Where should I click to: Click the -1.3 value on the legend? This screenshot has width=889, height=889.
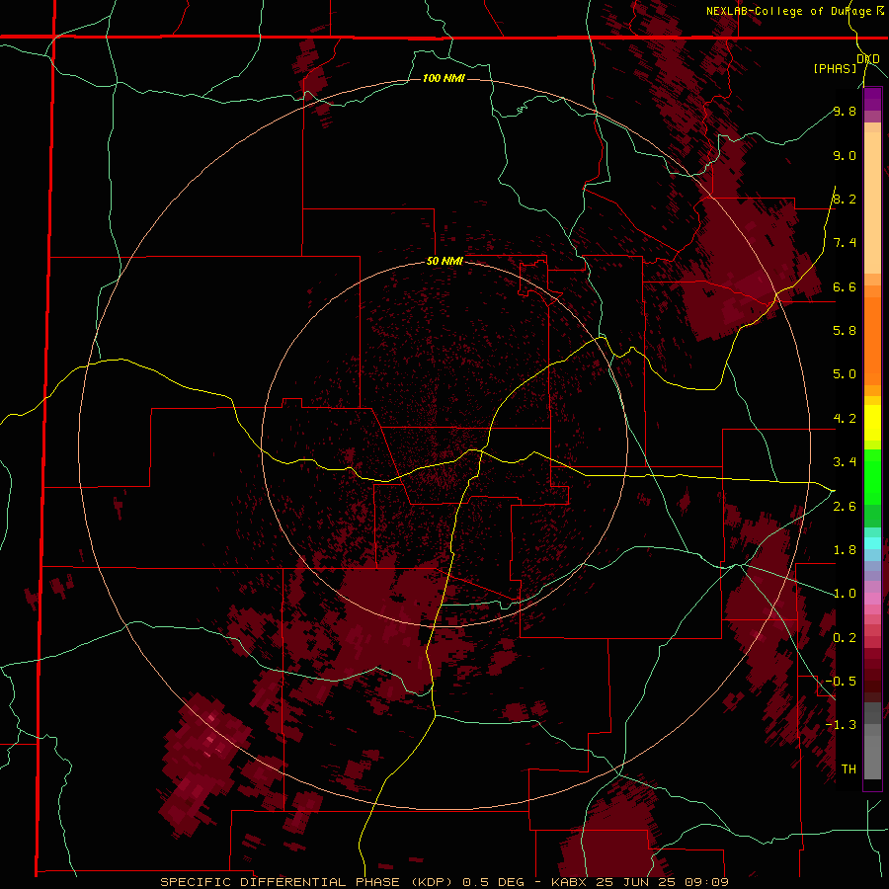pos(841,725)
